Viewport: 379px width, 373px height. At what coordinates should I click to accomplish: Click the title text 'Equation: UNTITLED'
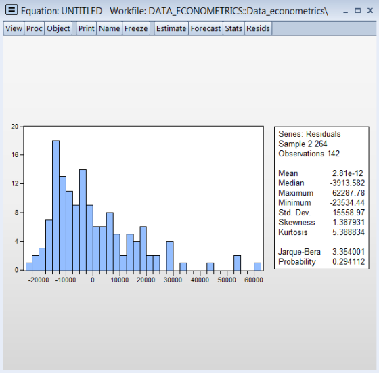coord(62,11)
